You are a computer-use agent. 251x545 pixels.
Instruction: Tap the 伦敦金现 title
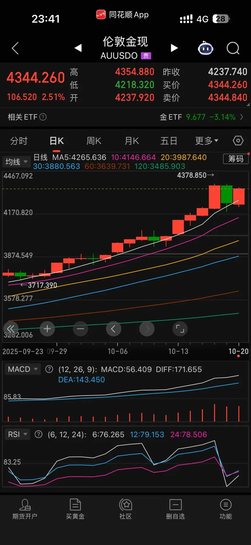125,42
